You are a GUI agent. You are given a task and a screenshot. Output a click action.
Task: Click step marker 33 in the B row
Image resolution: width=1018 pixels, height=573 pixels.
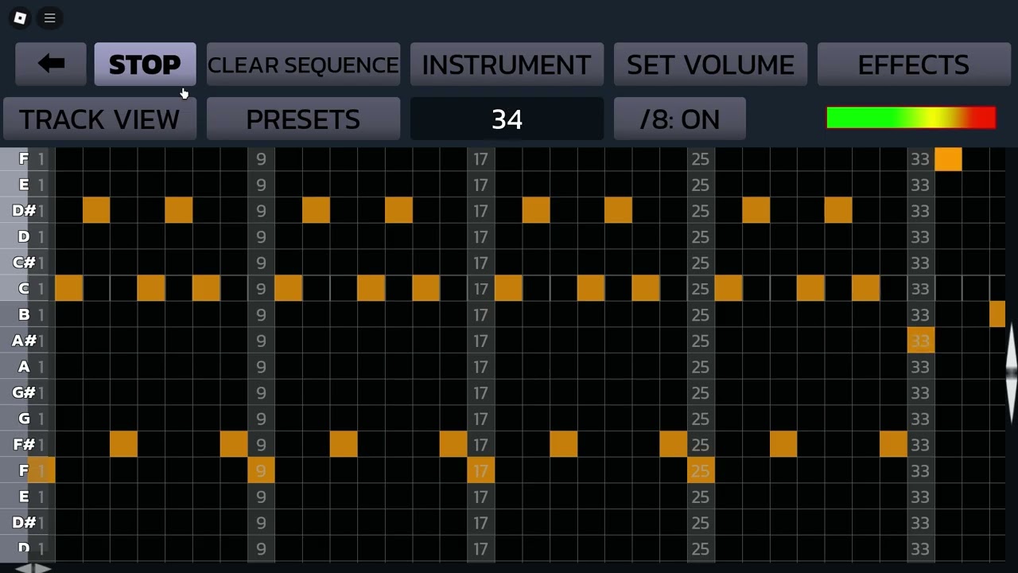coord(920,314)
